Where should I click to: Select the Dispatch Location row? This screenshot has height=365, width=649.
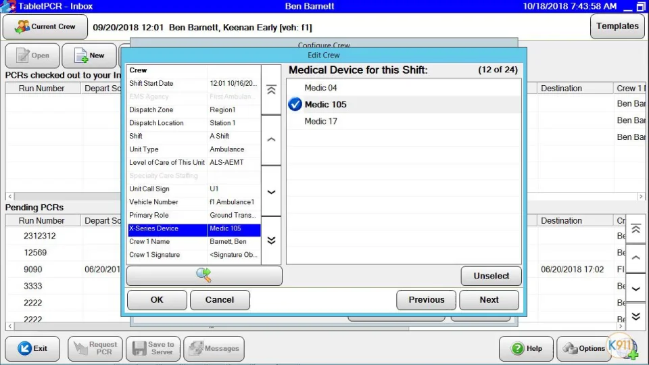pyautogui.click(x=194, y=123)
